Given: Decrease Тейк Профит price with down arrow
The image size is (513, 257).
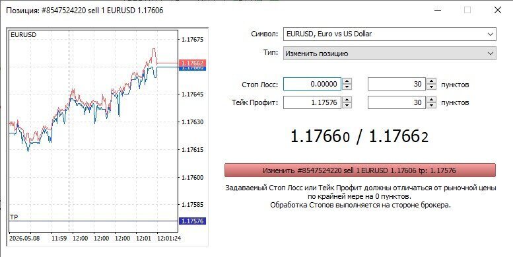Looking at the screenshot, I should pyautogui.click(x=347, y=106).
